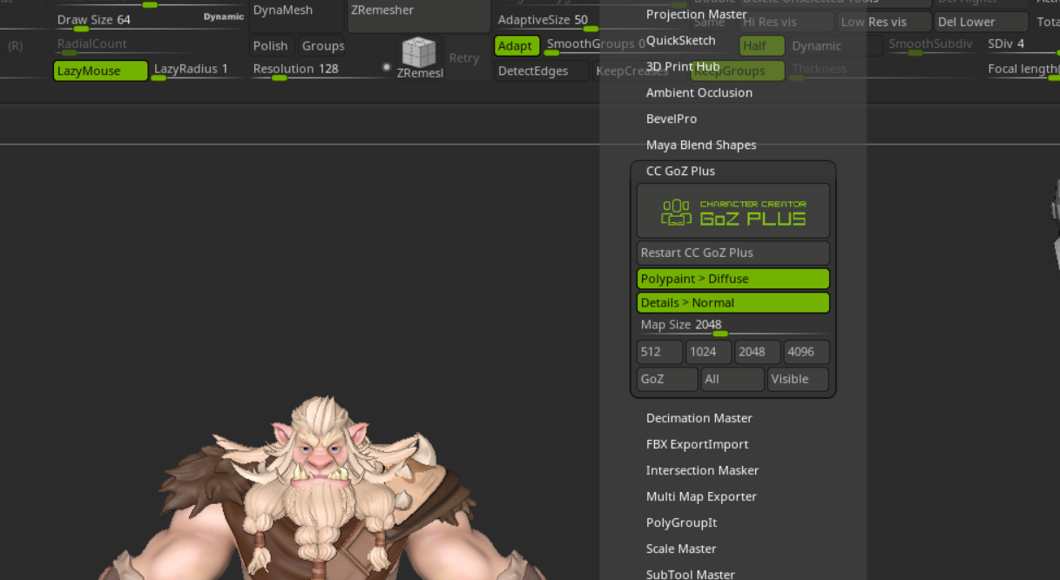Click the Map Size slider
Screen dimensions: 1060x580
(x=733, y=326)
